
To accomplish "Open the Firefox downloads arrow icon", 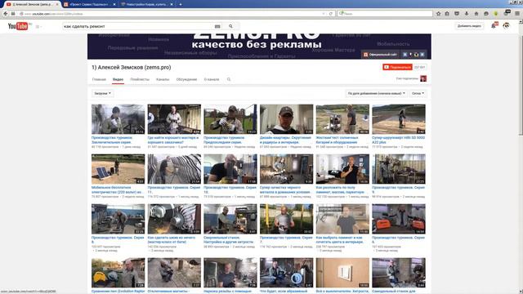I will tap(467, 14).
